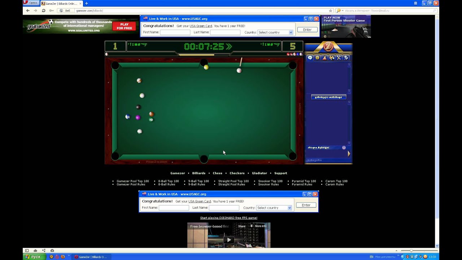Open the Carom Rules link
This screenshot has height=260, width=462.
[x=335, y=185]
